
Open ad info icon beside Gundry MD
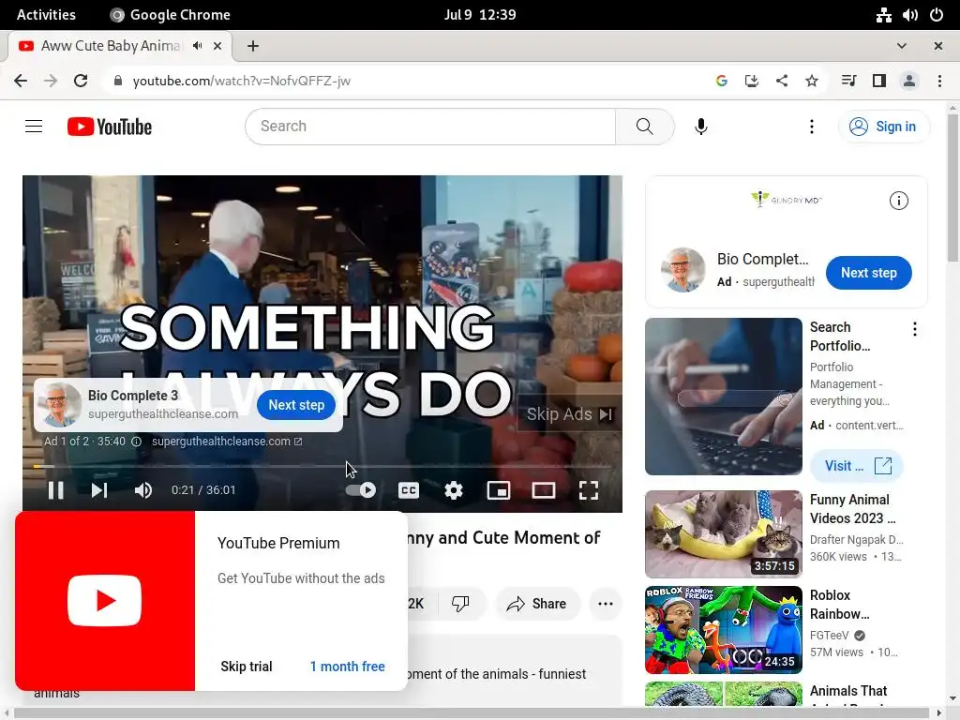click(898, 201)
